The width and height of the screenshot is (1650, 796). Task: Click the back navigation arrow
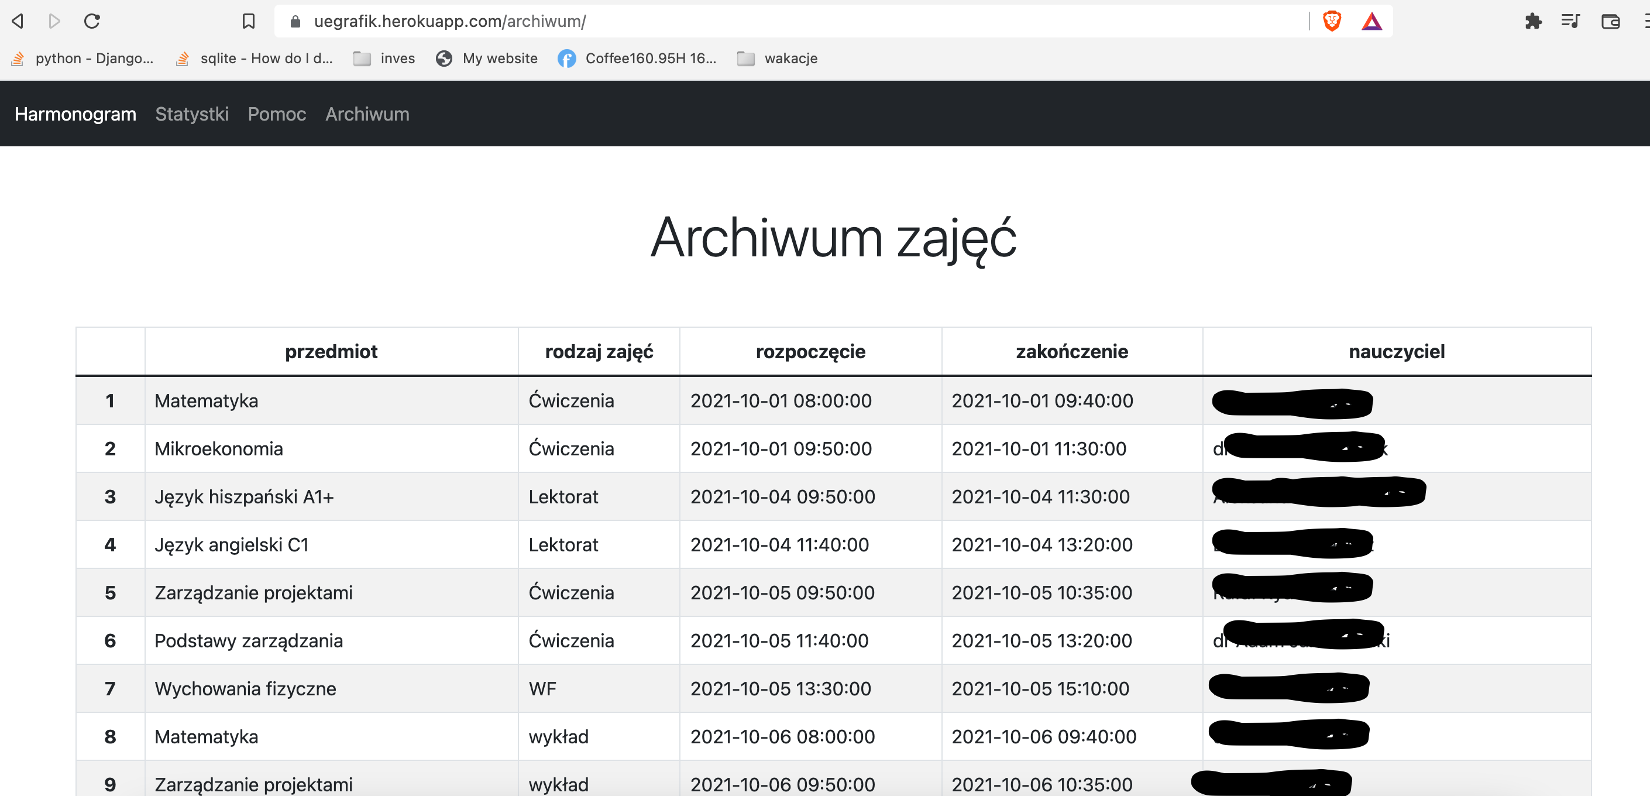[x=18, y=21]
